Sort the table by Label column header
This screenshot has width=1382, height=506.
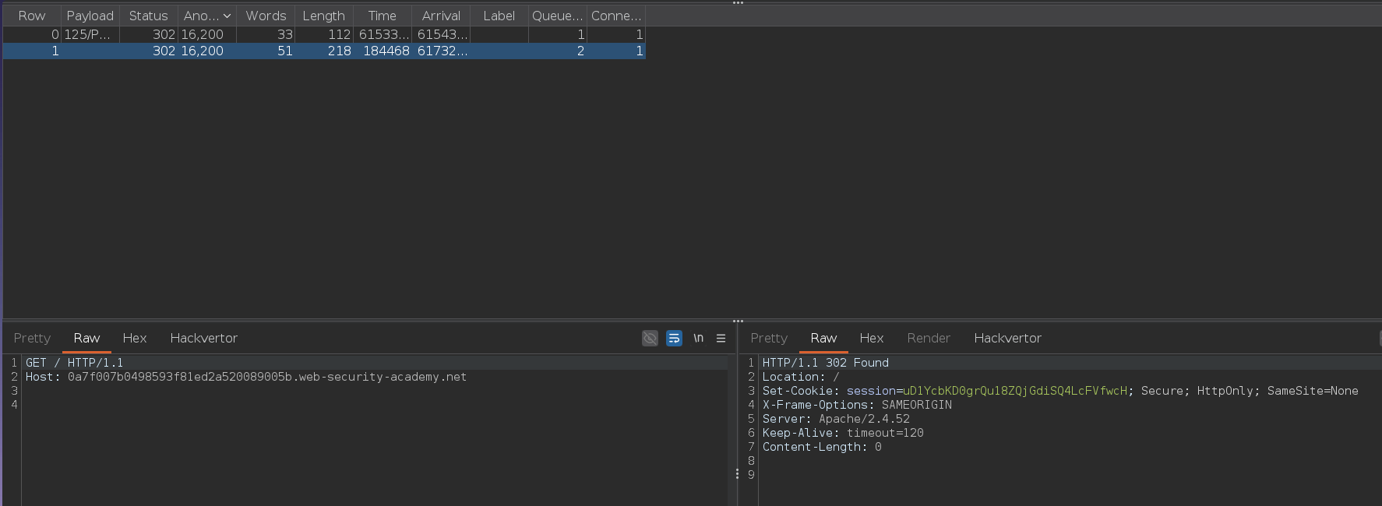click(x=499, y=16)
